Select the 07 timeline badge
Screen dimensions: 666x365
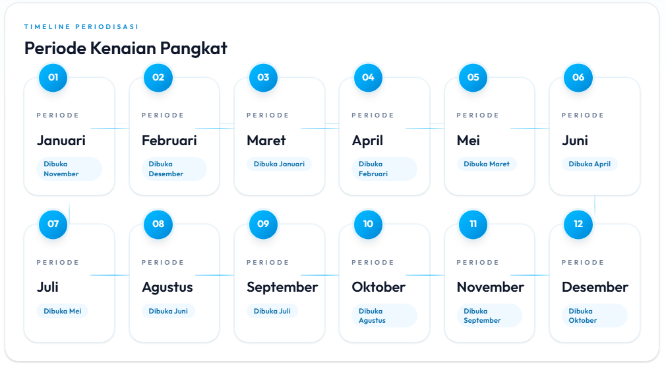(x=53, y=224)
